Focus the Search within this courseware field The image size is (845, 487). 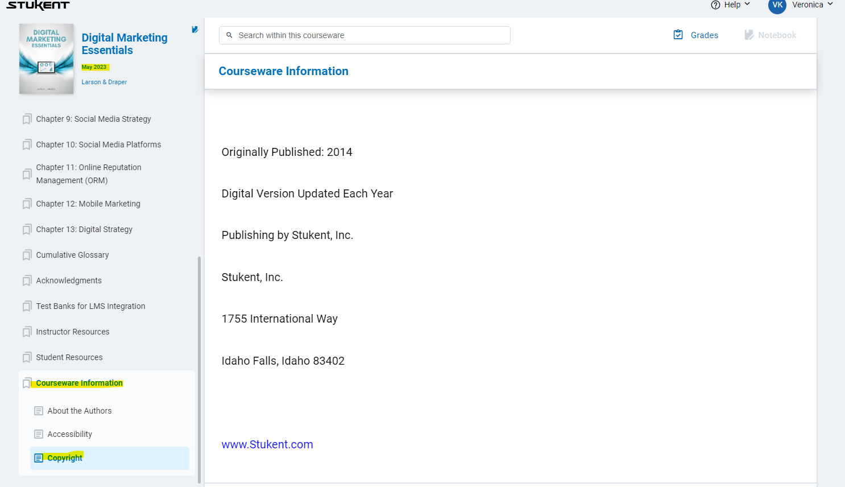click(364, 35)
